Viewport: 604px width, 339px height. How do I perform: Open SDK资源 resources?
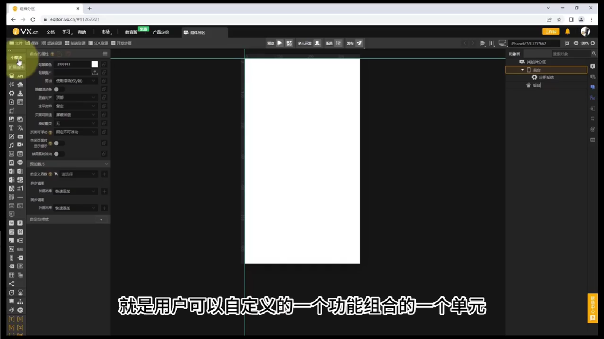[98, 43]
